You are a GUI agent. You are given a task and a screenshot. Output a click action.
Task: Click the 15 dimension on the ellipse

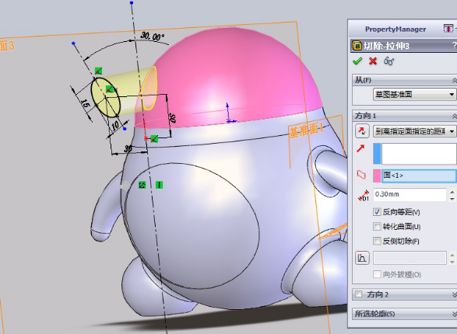pos(85,104)
